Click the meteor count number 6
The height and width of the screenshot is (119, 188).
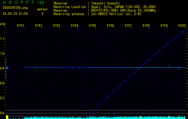click(42, 14)
